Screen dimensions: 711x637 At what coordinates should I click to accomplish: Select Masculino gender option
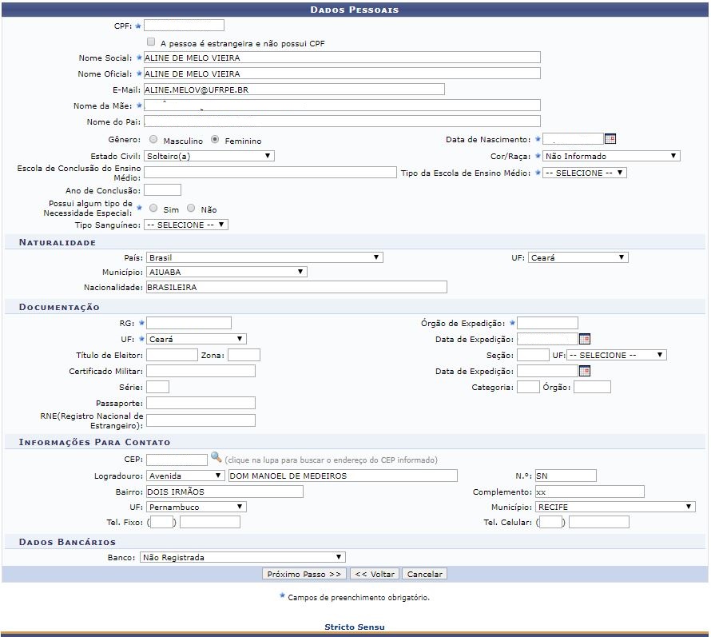[x=153, y=139]
